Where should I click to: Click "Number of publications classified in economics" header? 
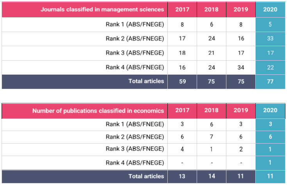click(x=98, y=111)
